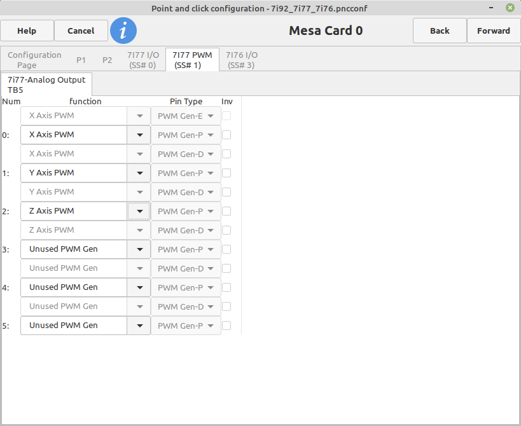Click the blue information icon
521x426 pixels.
(123, 31)
